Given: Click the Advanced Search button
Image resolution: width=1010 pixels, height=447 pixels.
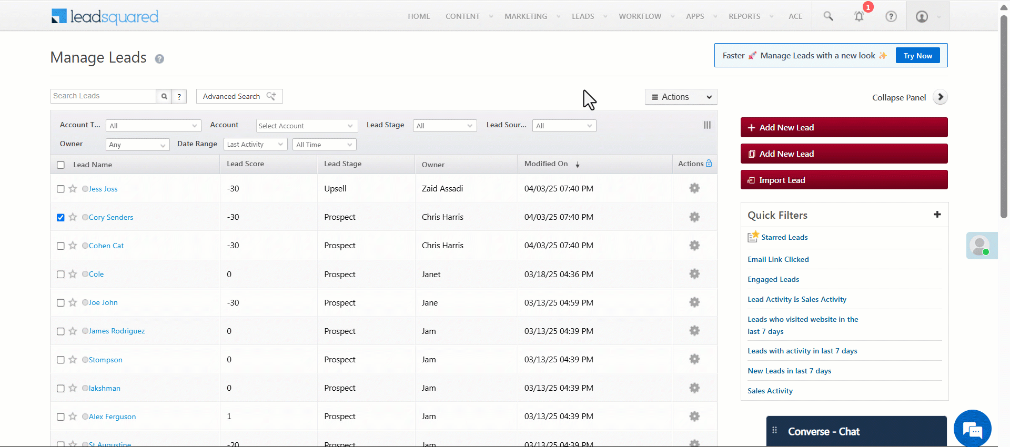Looking at the screenshot, I should click(x=239, y=96).
